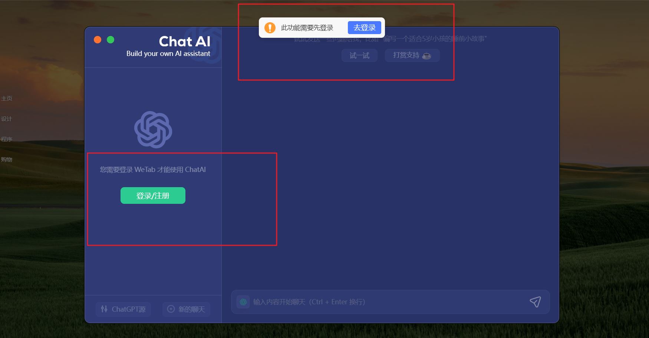
Task: Click the 您需要登录 WeTab 才能使用 ChatAI text
Action: 153,170
